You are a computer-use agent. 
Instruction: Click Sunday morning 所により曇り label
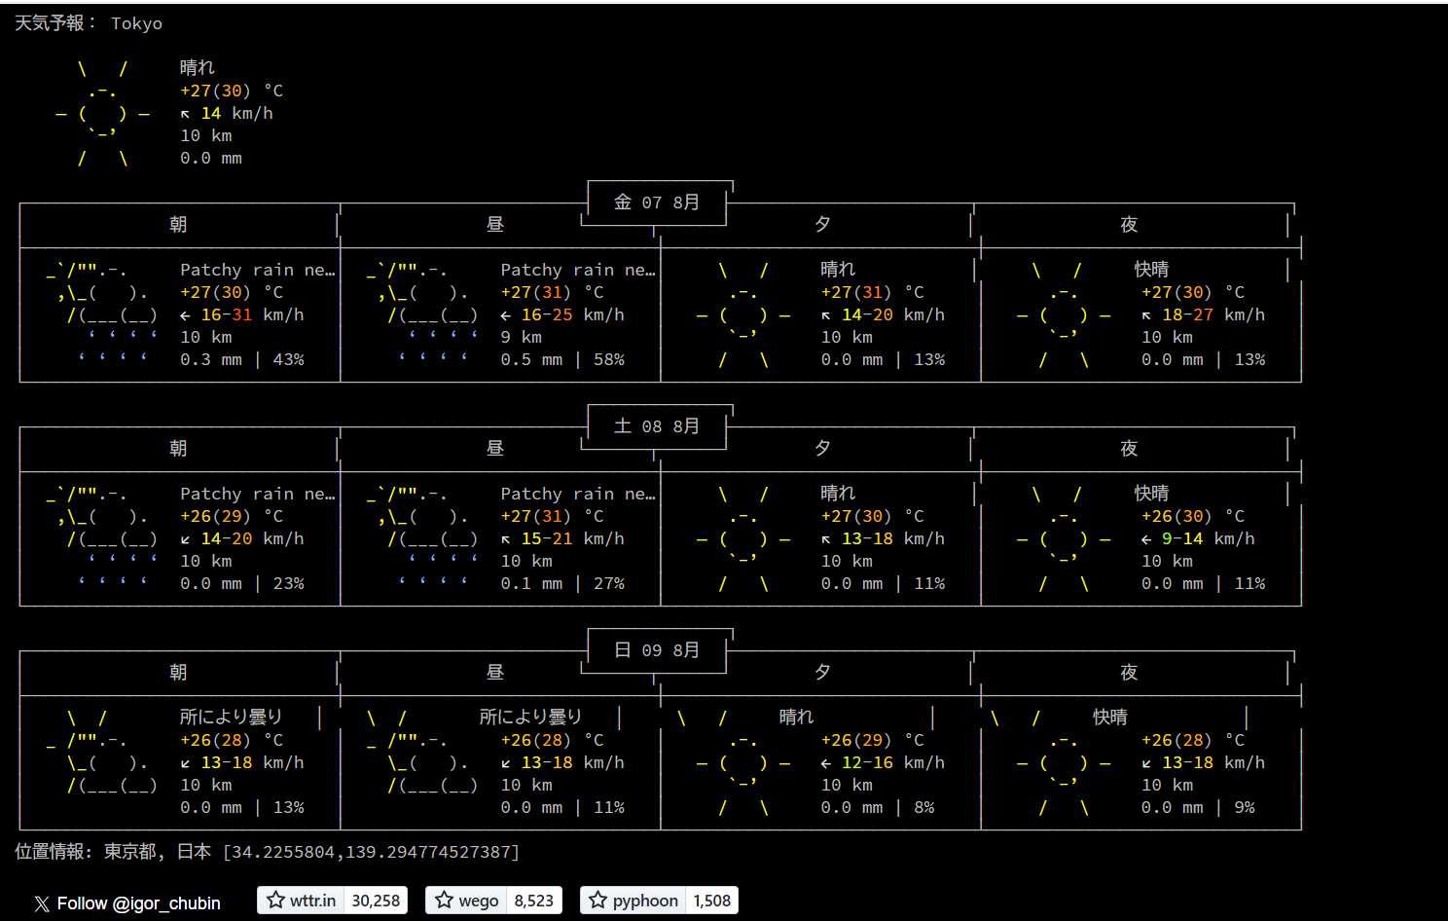[231, 718]
